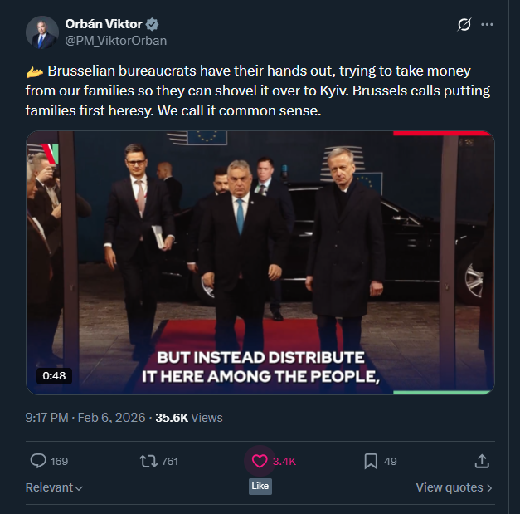Viewport: 520px width, 514px height.
Task: Expand the Relevant sort dropdown
Action: pos(55,487)
